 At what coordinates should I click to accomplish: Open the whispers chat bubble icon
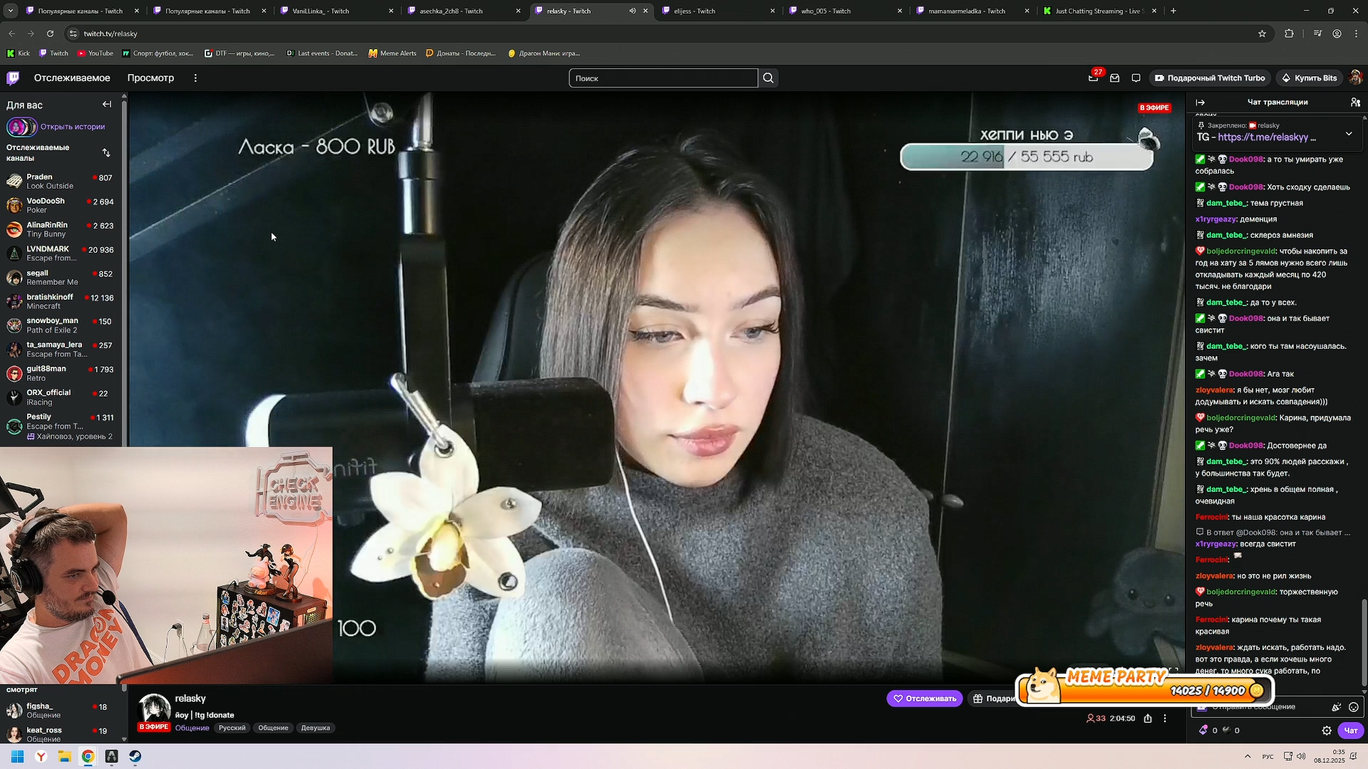(1136, 78)
